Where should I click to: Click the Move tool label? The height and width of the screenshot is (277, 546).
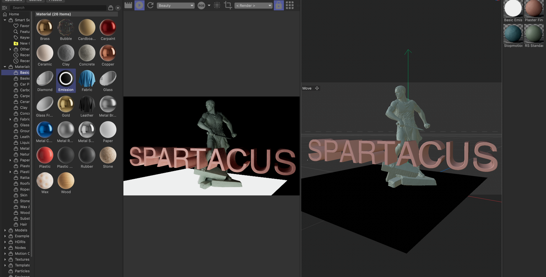click(307, 88)
